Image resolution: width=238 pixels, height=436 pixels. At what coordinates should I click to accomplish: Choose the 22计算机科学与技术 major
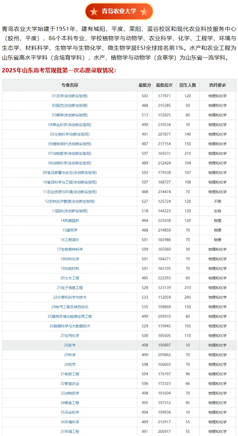[70, 297]
